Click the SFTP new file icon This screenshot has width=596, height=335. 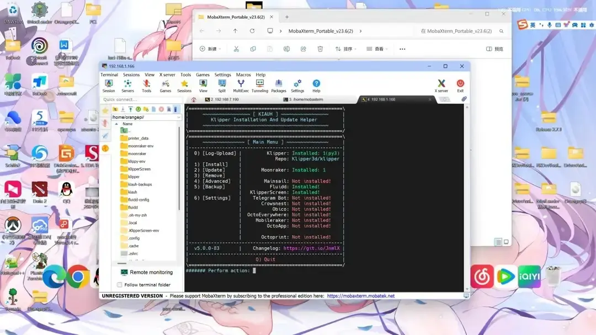point(153,109)
